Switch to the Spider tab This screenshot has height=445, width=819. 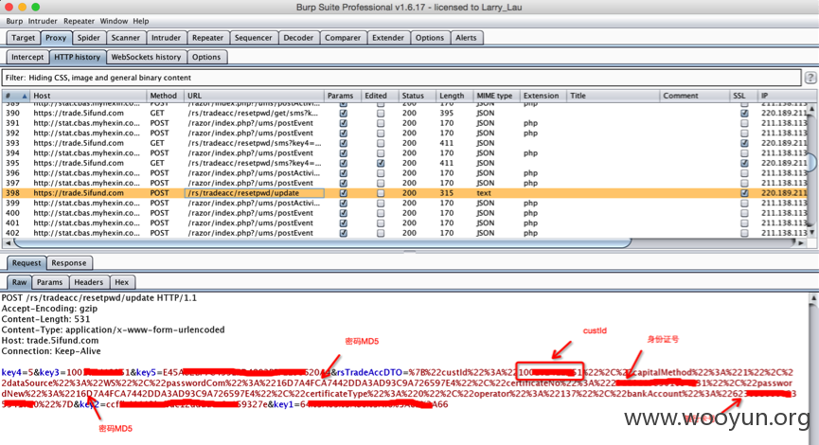[x=89, y=38]
